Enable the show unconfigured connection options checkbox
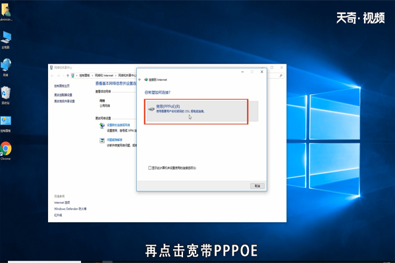Viewport: 395px width, 263px height. 149,168
